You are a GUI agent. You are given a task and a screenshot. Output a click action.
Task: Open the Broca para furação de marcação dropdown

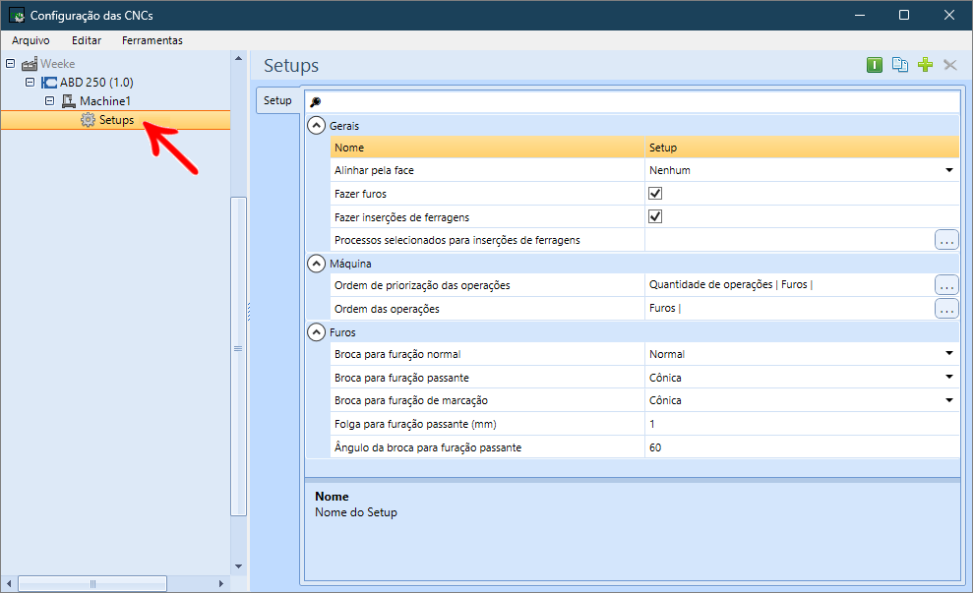tap(948, 400)
